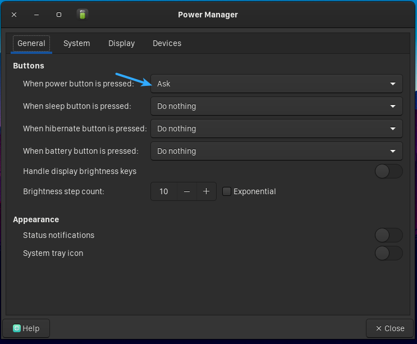Viewport: 417px width, 344px height.
Task: Click the 'When power button is pressed:' label
Action: coord(79,84)
